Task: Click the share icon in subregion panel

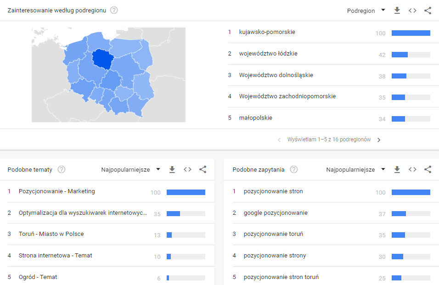Action: [428, 10]
